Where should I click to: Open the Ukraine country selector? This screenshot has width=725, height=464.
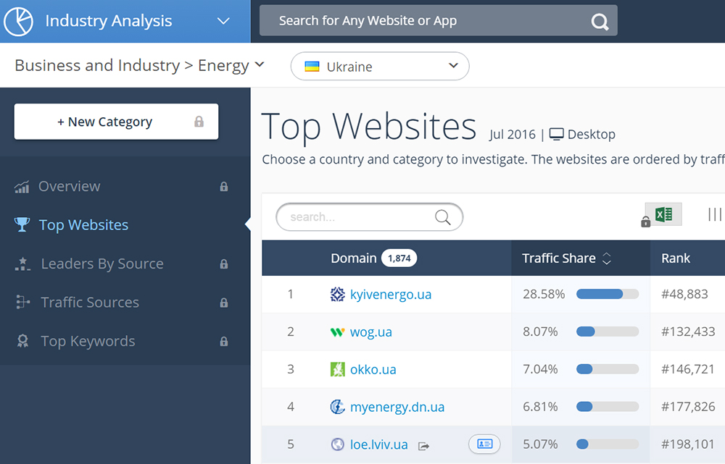tap(380, 66)
